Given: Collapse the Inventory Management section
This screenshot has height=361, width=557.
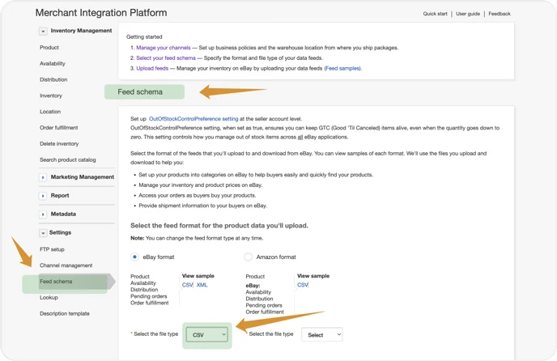Looking at the screenshot, I should (43, 32).
